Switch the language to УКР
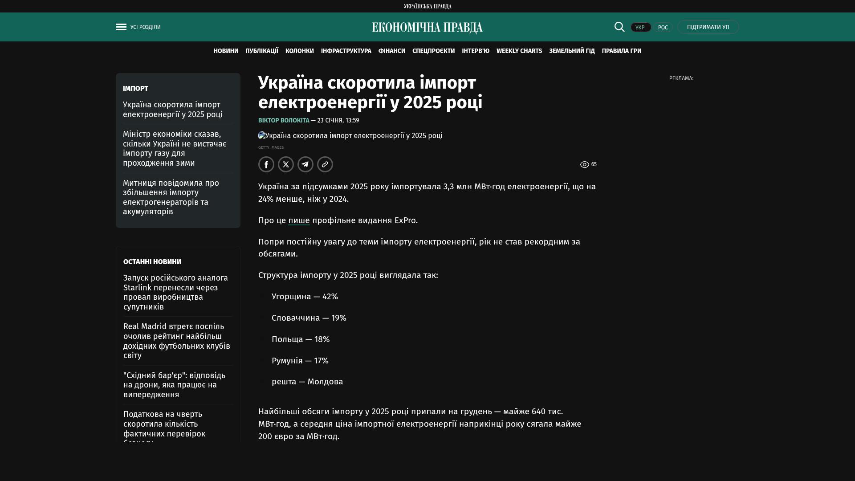Screen dimensions: 855x481 pyautogui.click(x=640, y=28)
